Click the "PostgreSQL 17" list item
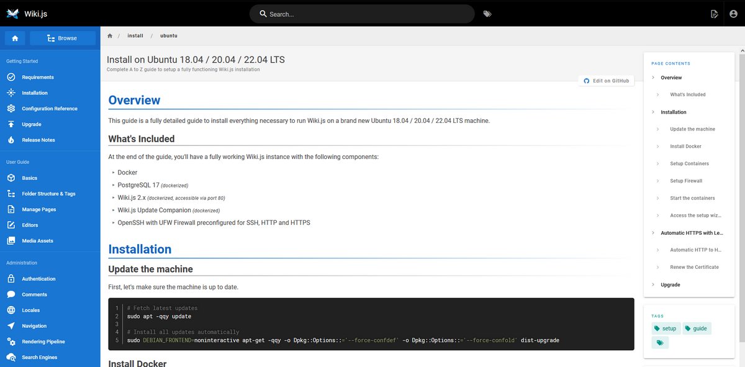 pyautogui.click(x=153, y=185)
